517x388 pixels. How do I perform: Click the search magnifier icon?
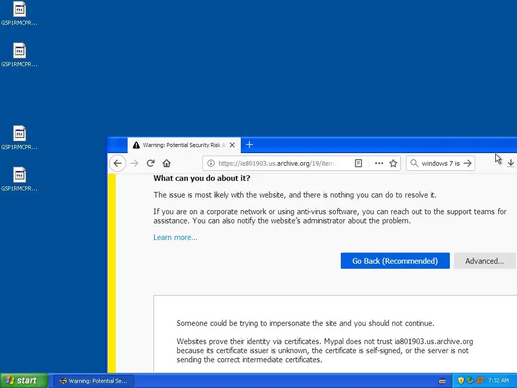[415, 163]
